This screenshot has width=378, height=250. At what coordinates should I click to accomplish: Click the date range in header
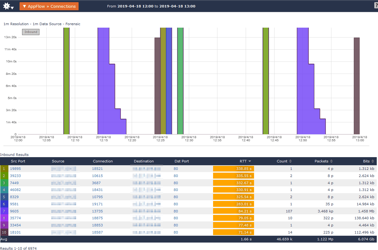[151, 6]
